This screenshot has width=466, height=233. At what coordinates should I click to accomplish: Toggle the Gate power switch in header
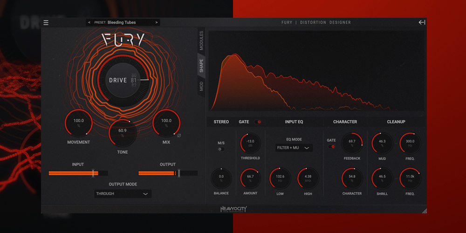coord(258,122)
